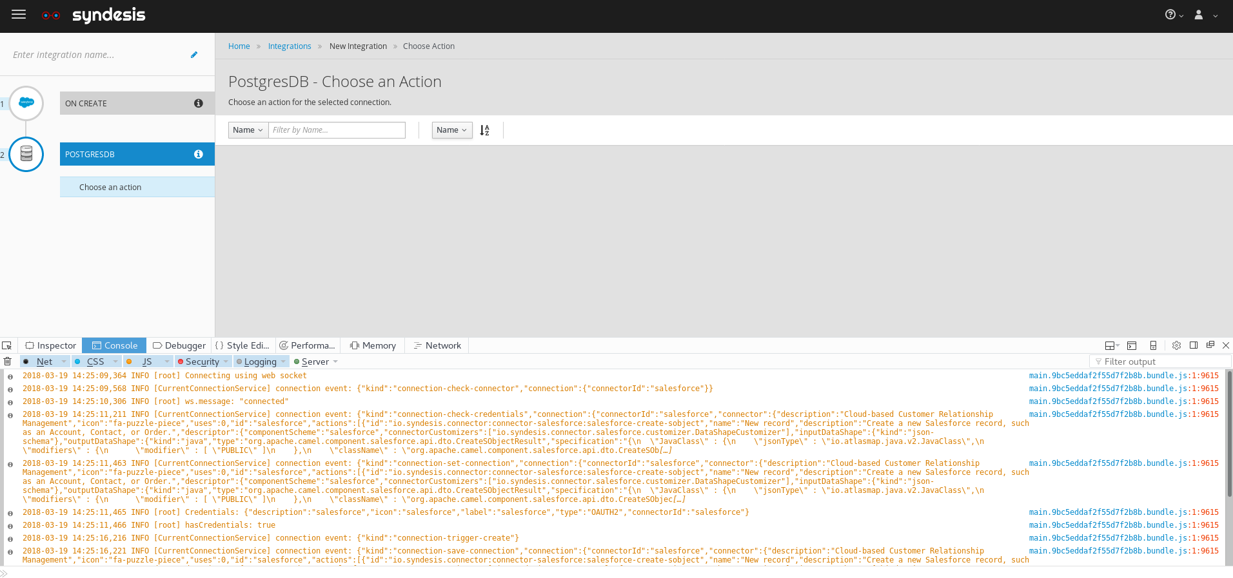
Task: Clear the console with trash icon
Action: point(8,361)
